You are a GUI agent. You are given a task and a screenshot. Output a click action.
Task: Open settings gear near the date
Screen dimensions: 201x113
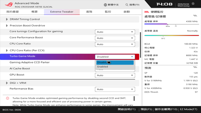coord(193,4)
